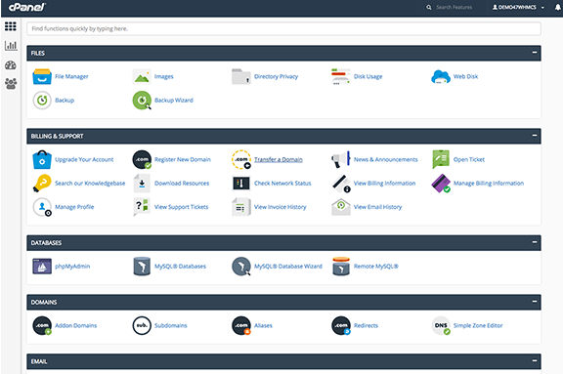Open the Disk Usage link
This screenshot has width=563, height=374.
pyautogui.click(x=368, y=76)
